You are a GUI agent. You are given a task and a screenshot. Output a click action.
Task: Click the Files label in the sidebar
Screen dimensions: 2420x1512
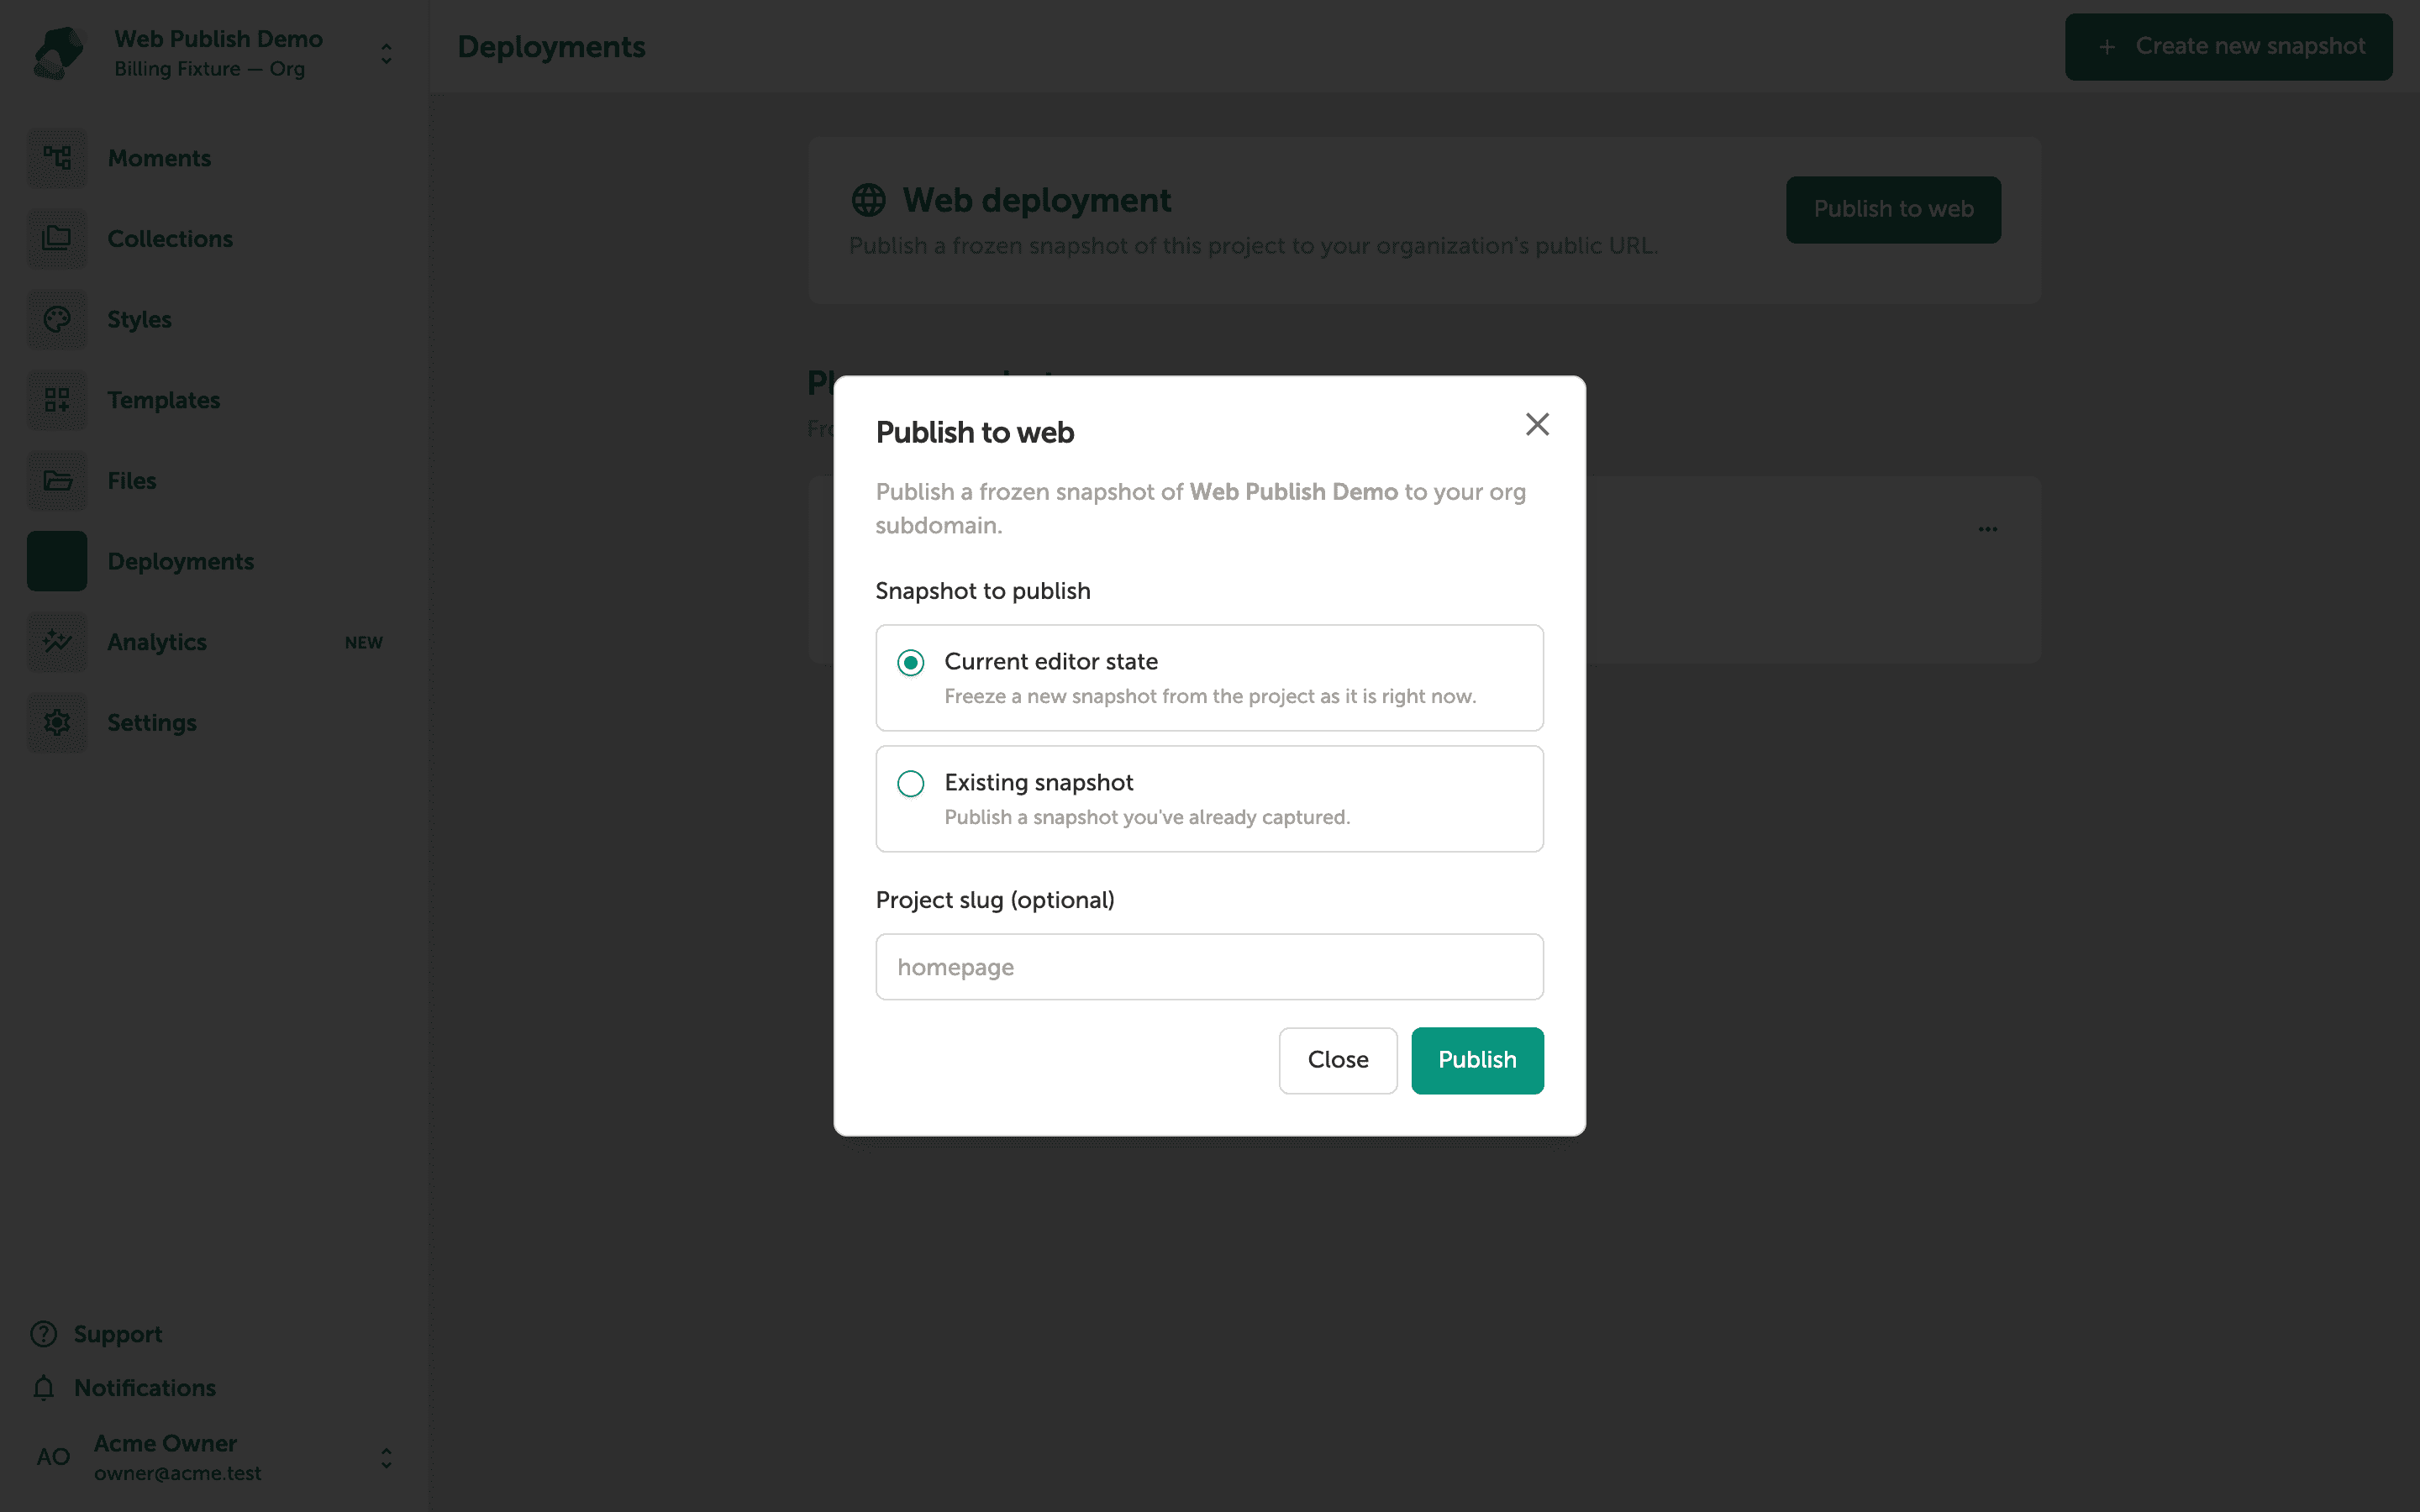coord(132,481)
